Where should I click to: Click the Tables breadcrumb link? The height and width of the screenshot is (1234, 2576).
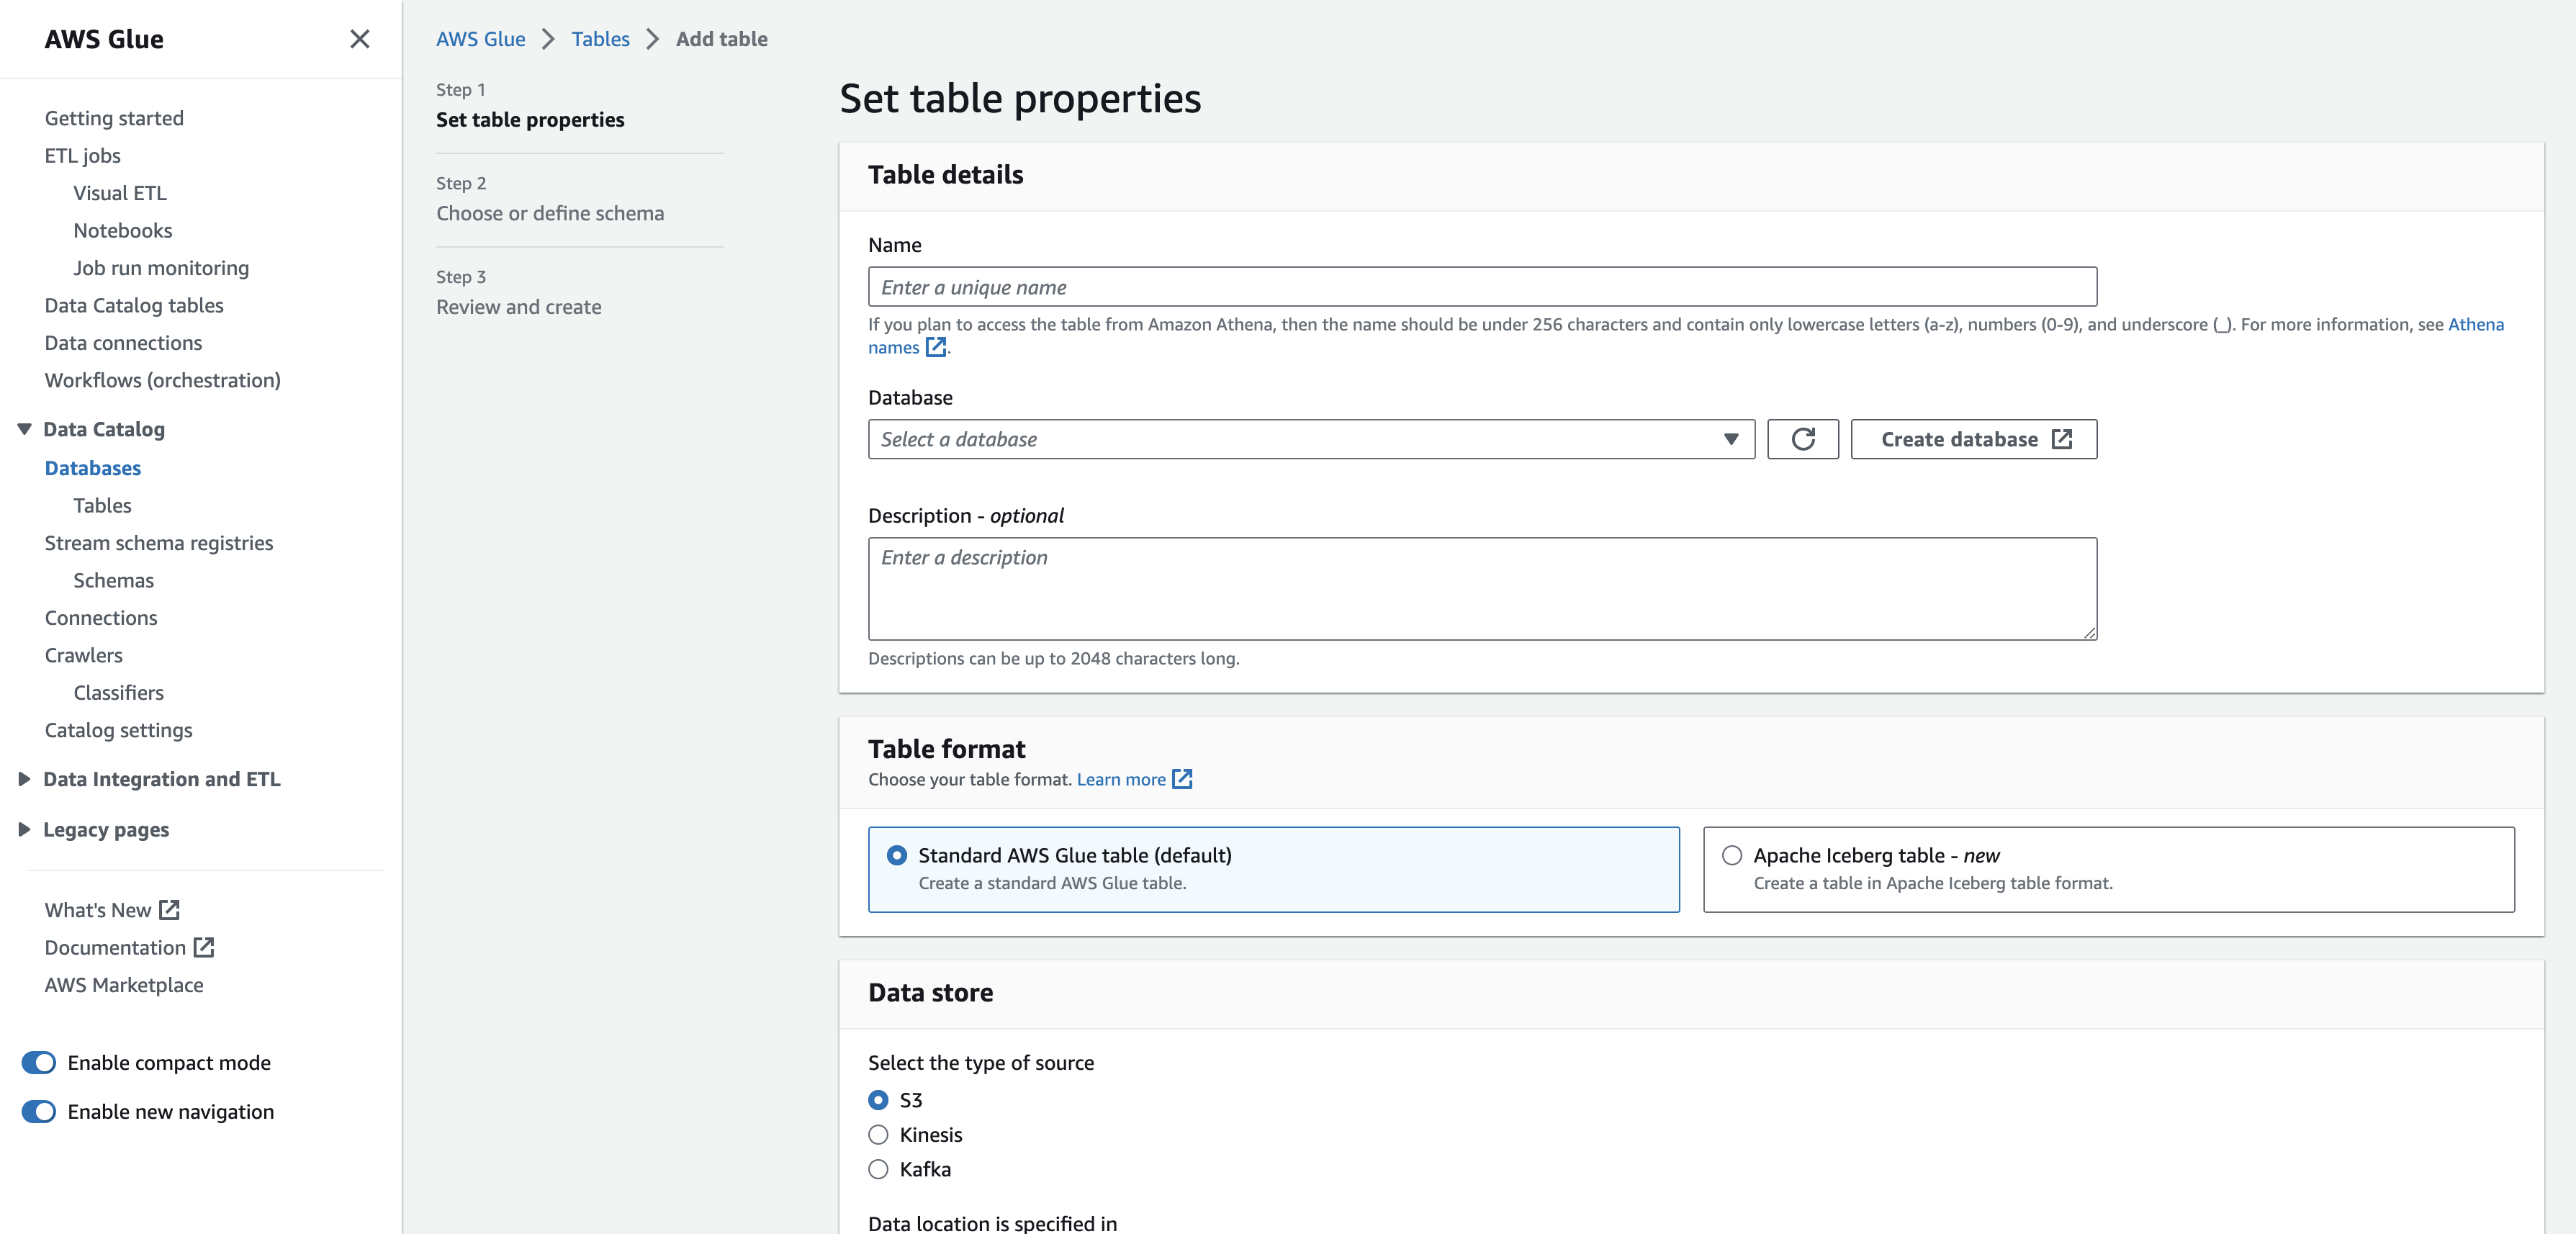click(x=600, y=39)
